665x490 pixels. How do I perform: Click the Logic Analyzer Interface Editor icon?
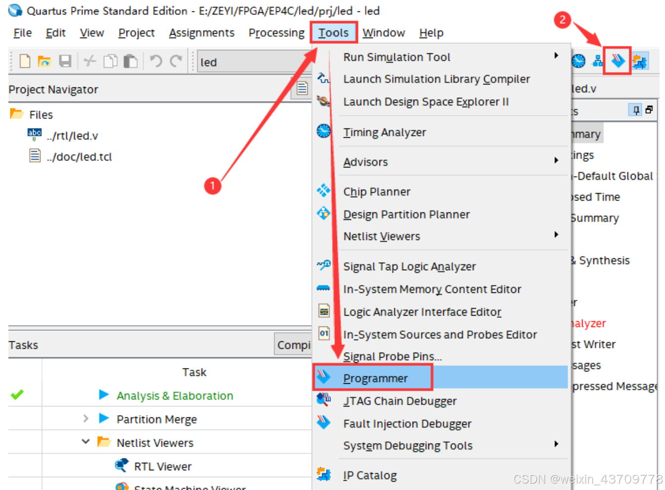tap(324, 311)
